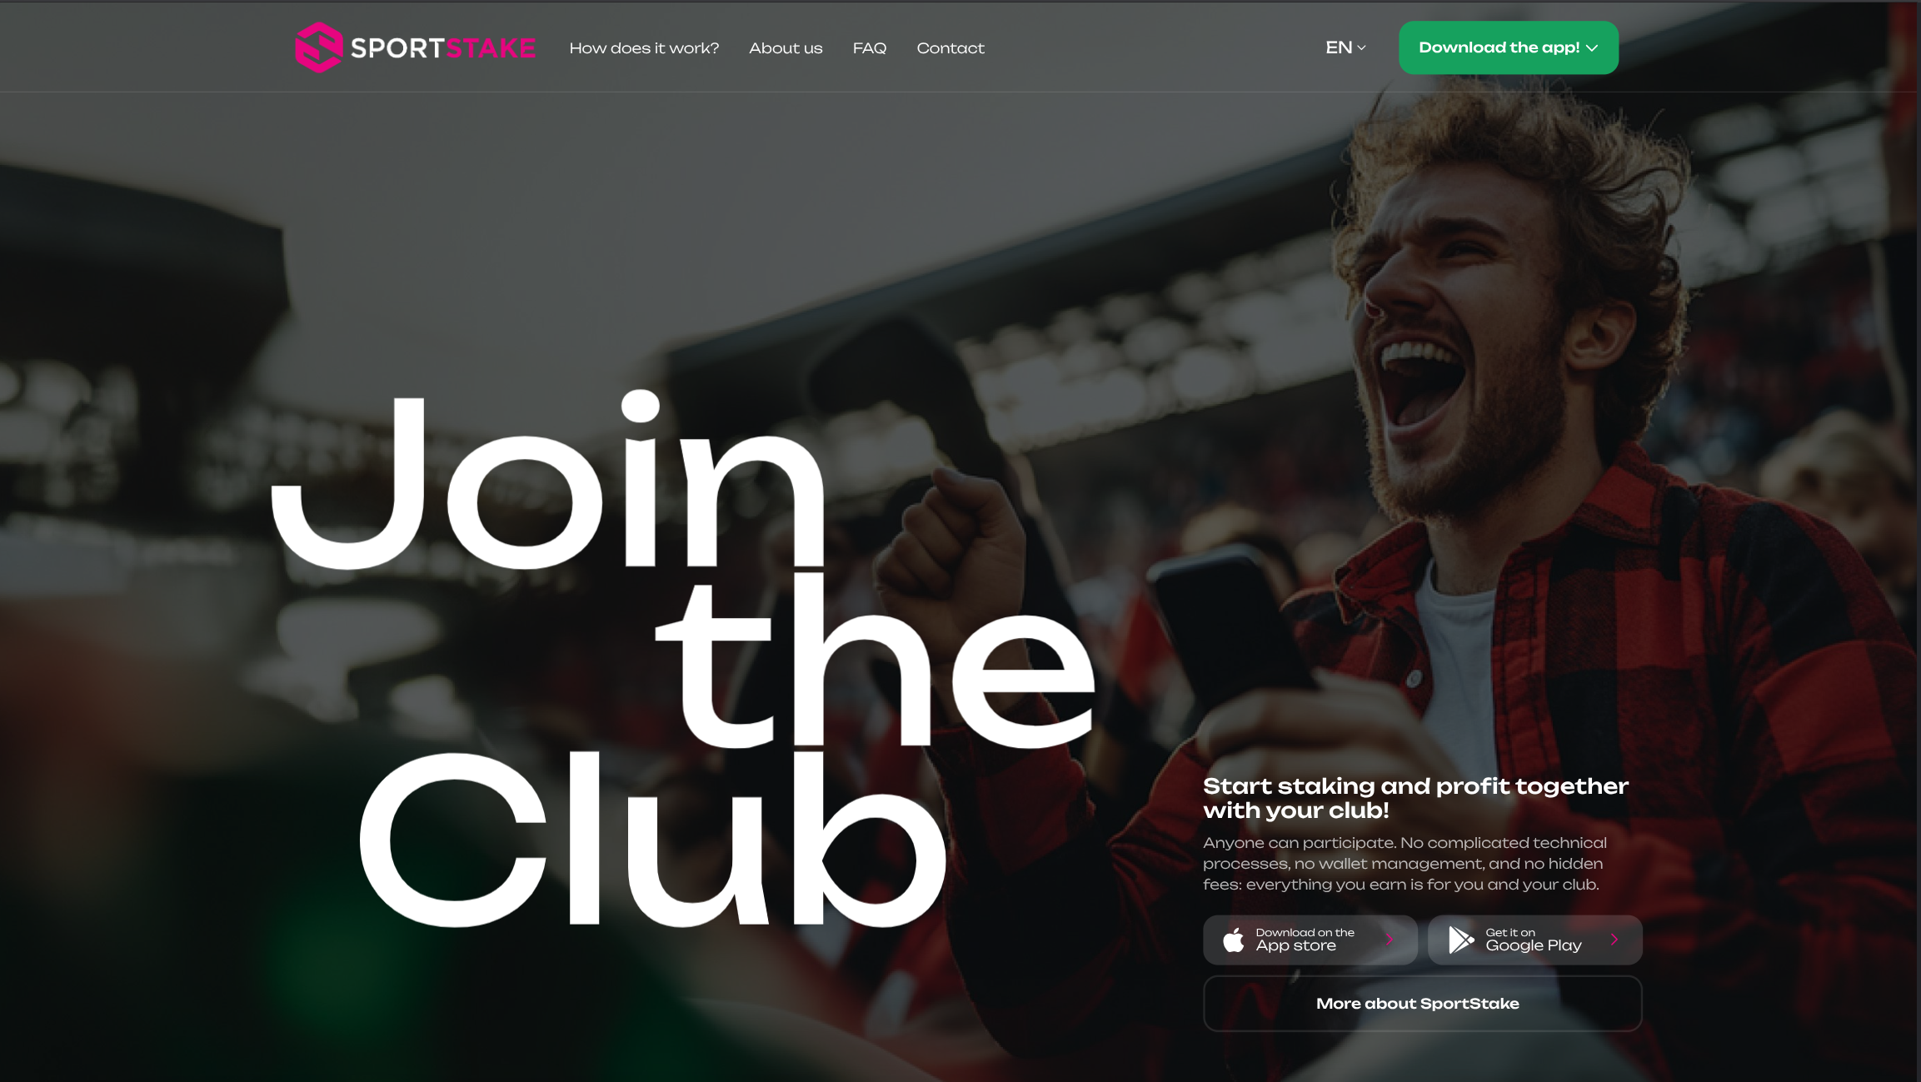
Task: Click the Get it on Google Play button
Action: [x=1534, y=940]
